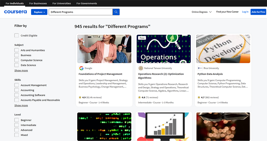Open the For Businesses tab

pos(38,3)
